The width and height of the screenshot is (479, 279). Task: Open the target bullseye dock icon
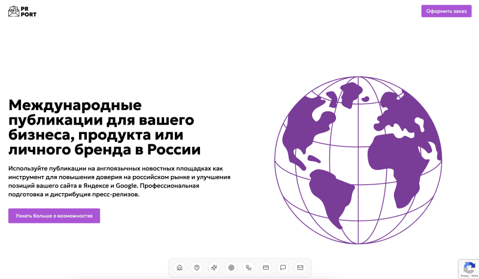231,268
